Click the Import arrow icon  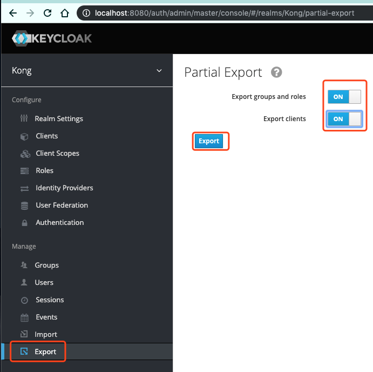point(24,334)
